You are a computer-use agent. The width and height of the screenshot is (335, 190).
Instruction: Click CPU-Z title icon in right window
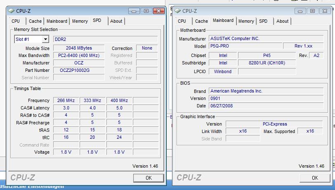[177, 11]
